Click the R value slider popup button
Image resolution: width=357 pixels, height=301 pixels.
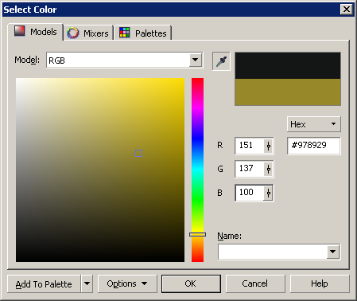pos(268,146)
